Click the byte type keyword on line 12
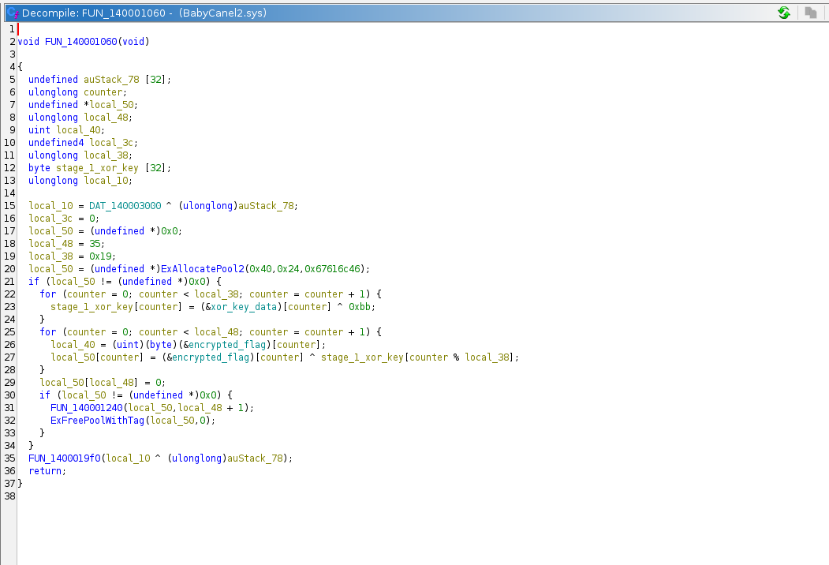 tap(39, 168)
